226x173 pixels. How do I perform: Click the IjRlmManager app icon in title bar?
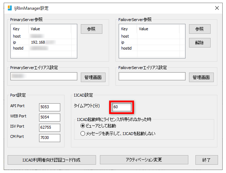pos(10,8)
